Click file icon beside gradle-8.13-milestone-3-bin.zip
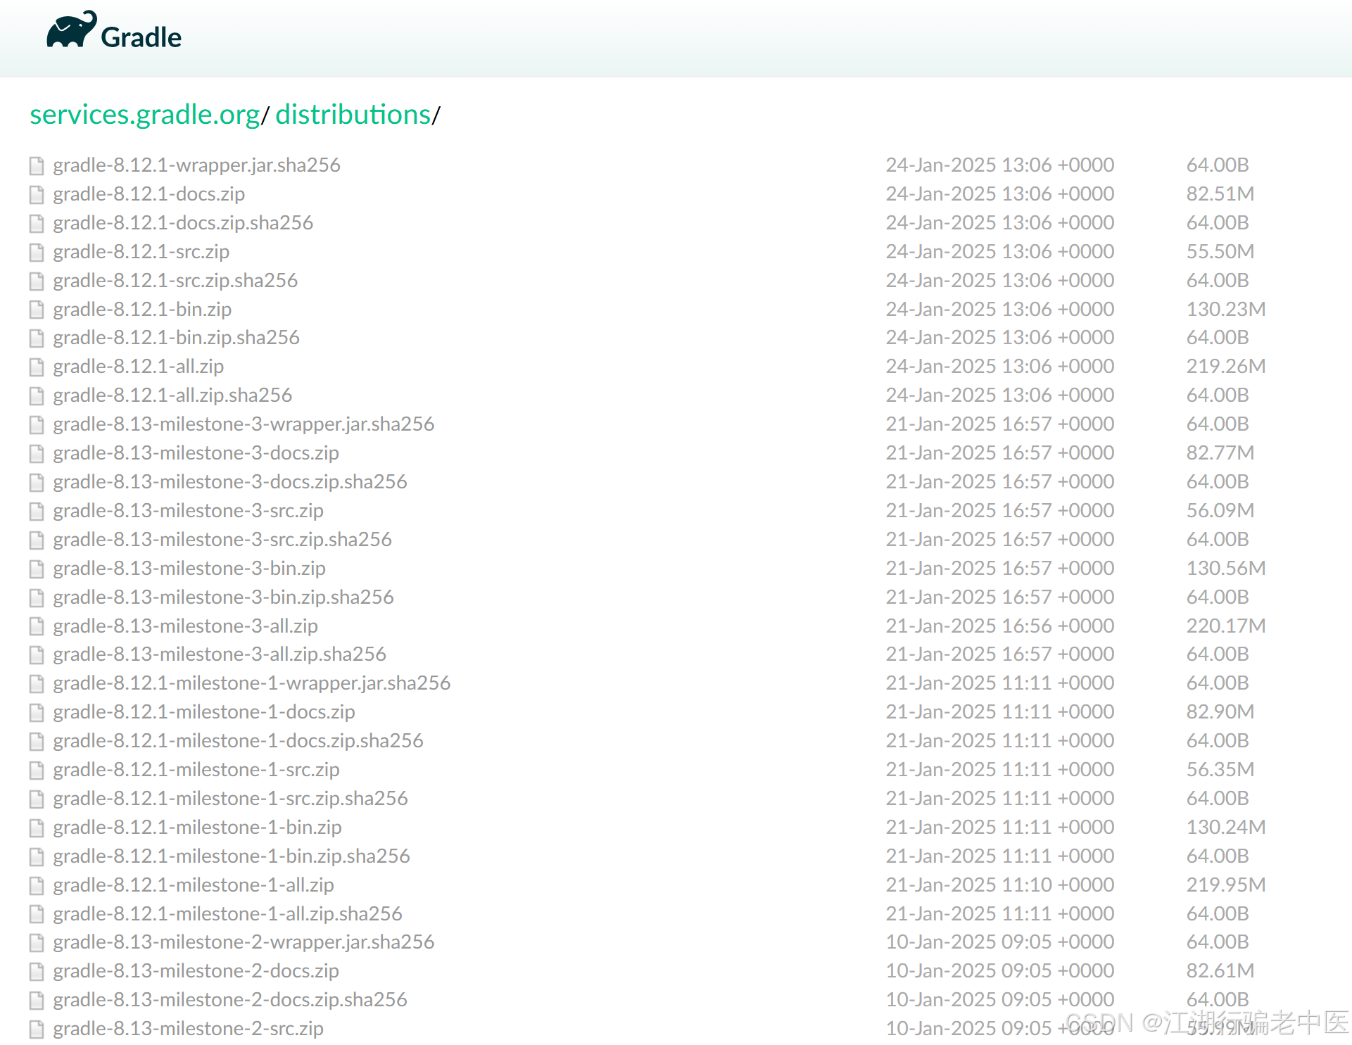The width and height of the screenshot is (1352, 1045). 37,569
